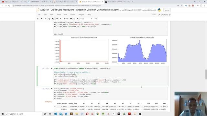Open the View menu
This screenshot has height=116, width=207.
pyautogui.click(x=52, y=15)
